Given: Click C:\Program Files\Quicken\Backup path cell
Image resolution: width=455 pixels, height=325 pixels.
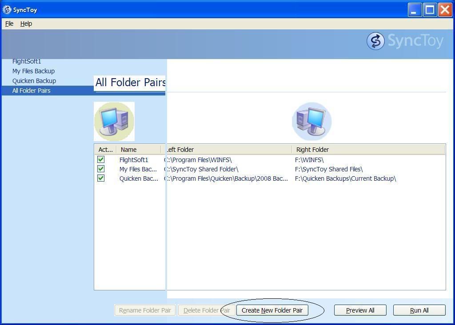Looking at the screenshot, I should coord(226,178).
